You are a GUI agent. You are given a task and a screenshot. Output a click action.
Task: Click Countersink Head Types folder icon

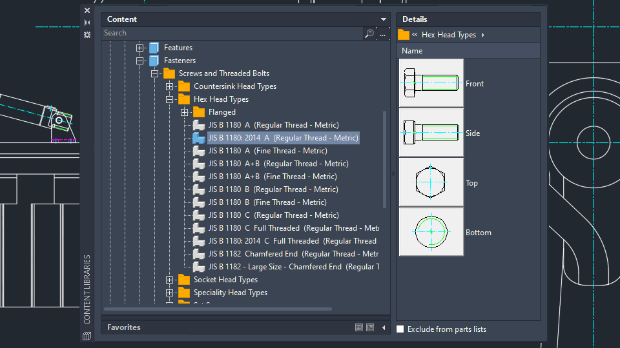(184, 86)
